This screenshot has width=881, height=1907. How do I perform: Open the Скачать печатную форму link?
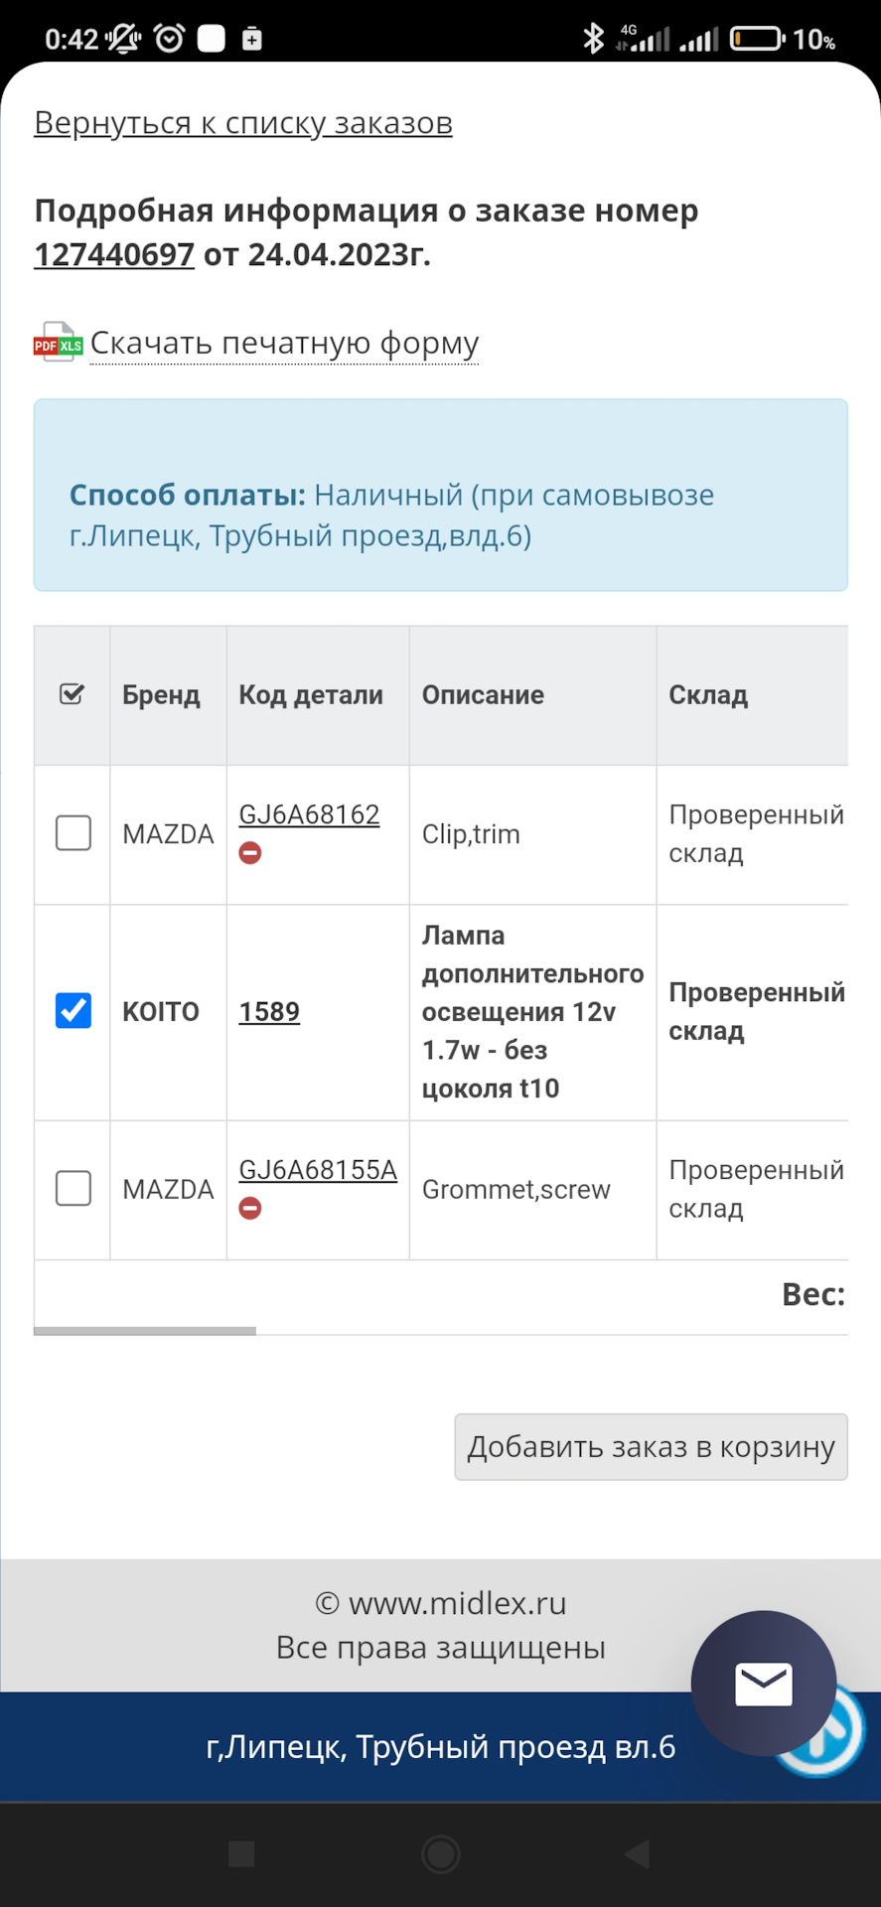tap(284, 343)
